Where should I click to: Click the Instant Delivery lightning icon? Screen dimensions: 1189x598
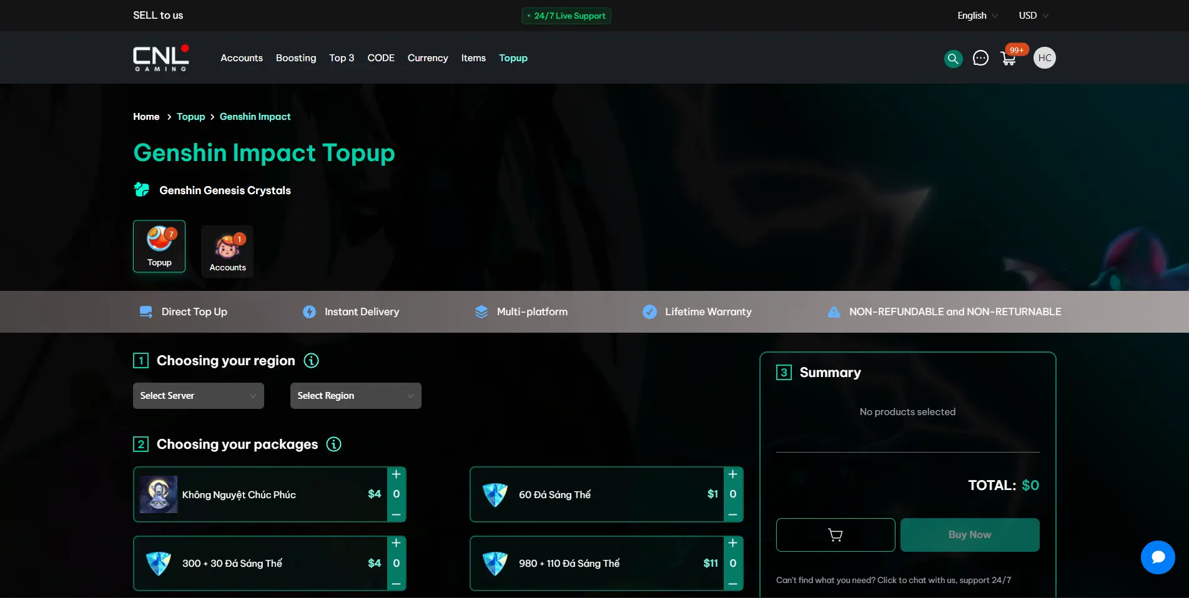click(x=309, y=312)
